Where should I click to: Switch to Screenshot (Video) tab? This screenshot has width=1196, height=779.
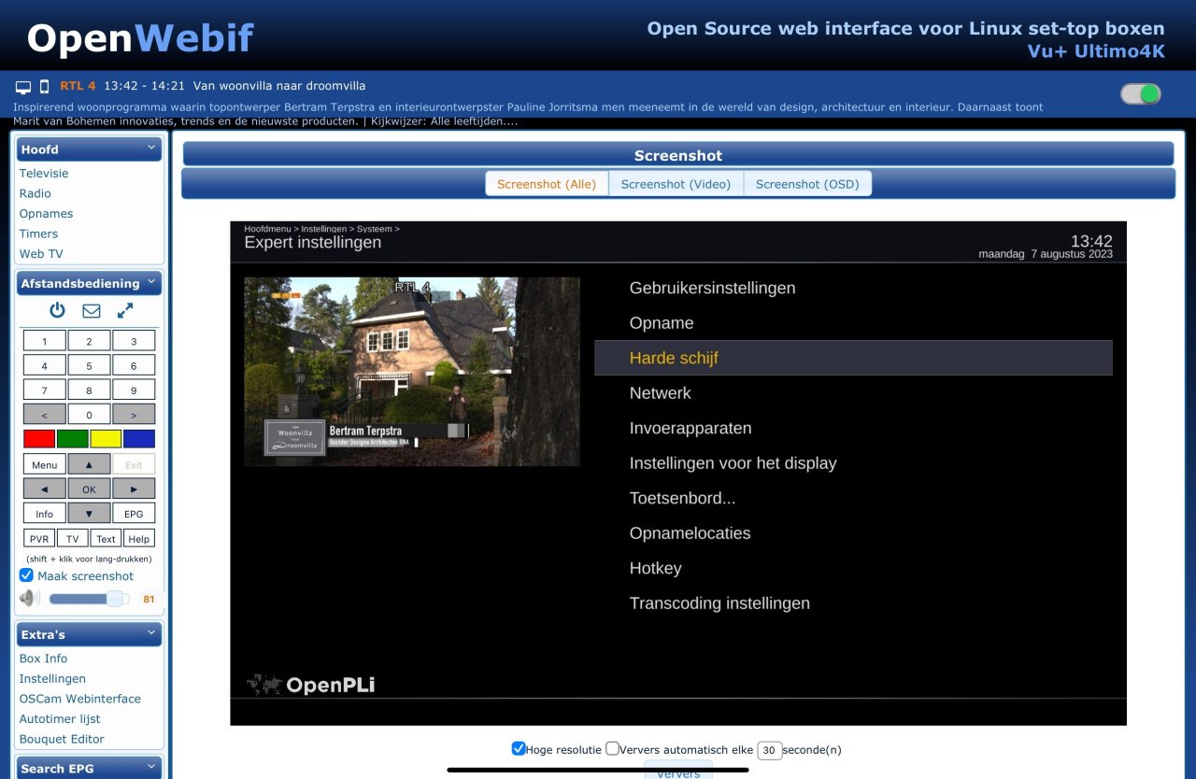pos(676,184)
